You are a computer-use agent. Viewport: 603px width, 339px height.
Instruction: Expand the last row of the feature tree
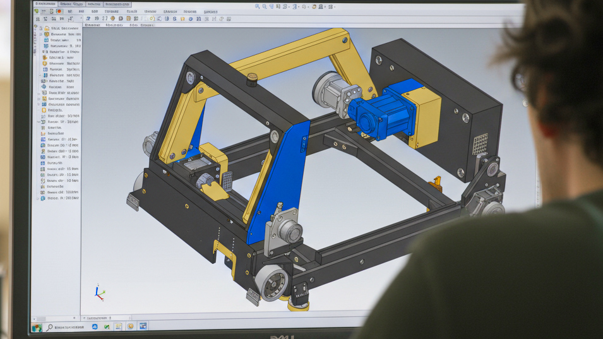click(38, 198)
